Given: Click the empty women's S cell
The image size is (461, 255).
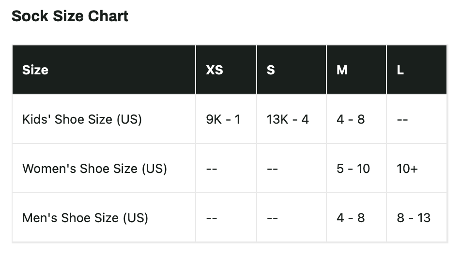Looking at the screenshot, I should pos(292,168).
